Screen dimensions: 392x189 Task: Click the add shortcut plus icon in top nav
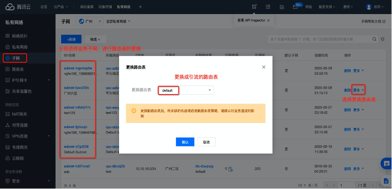coord(140,7)
